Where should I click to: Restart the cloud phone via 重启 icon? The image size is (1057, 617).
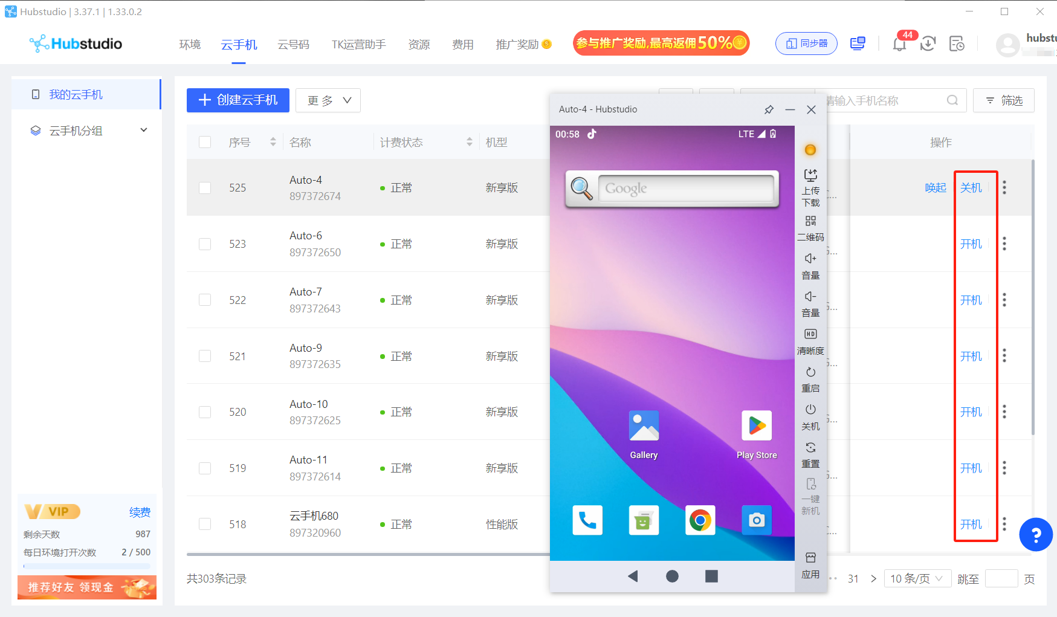810,373
